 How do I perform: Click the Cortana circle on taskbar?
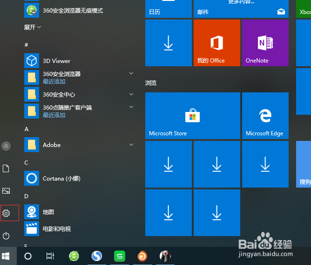[x=28, y=256]
